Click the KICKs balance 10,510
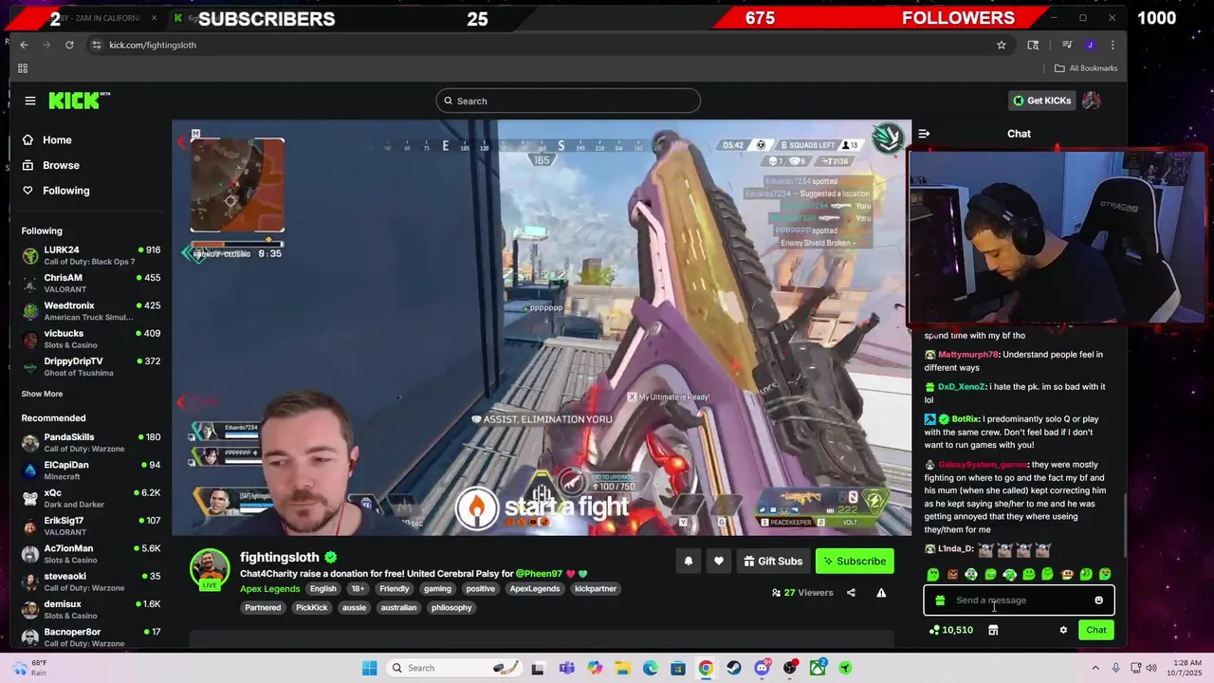 point(951,630)
